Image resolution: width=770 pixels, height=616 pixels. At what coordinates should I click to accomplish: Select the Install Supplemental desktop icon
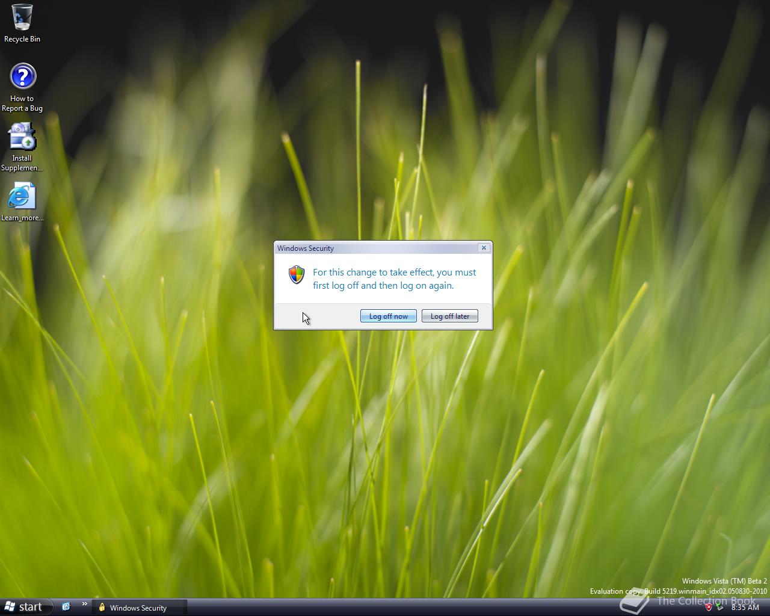[x=22, y=147]
